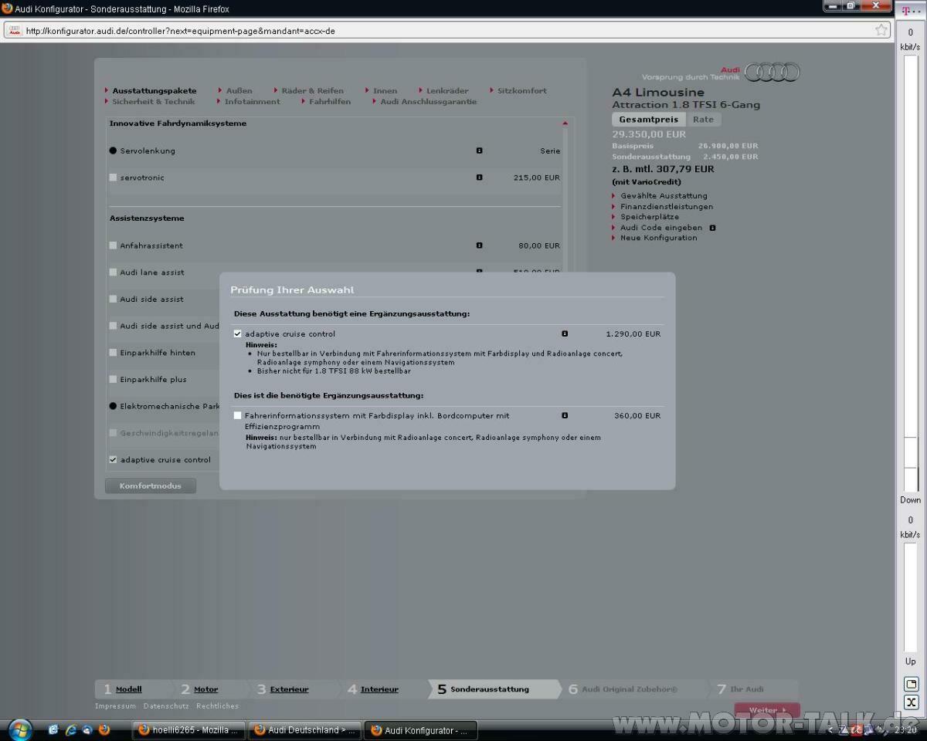Click the system clock showing 23:20
Viewport: 927px width, 741px height.
coord(905,730)
